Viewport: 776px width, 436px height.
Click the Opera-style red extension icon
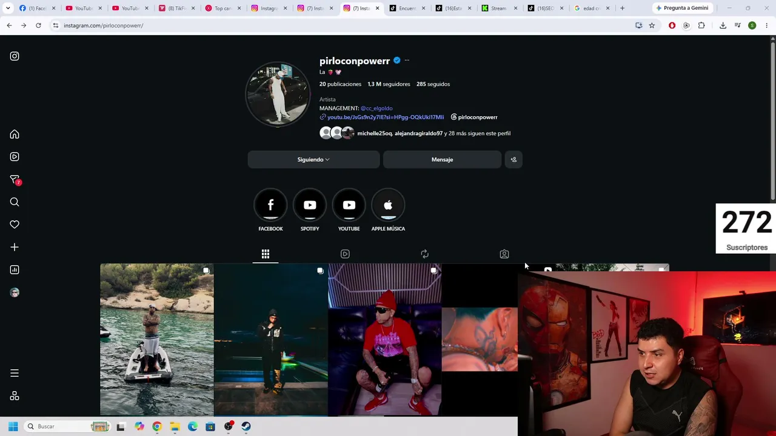672,25
